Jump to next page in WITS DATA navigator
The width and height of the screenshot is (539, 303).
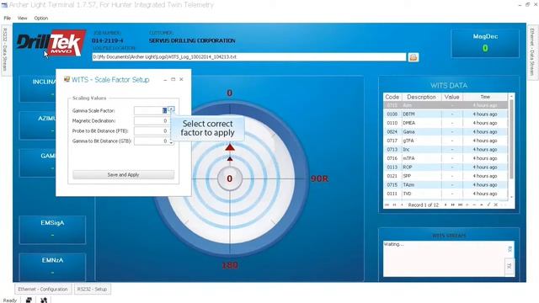(453, 205)
